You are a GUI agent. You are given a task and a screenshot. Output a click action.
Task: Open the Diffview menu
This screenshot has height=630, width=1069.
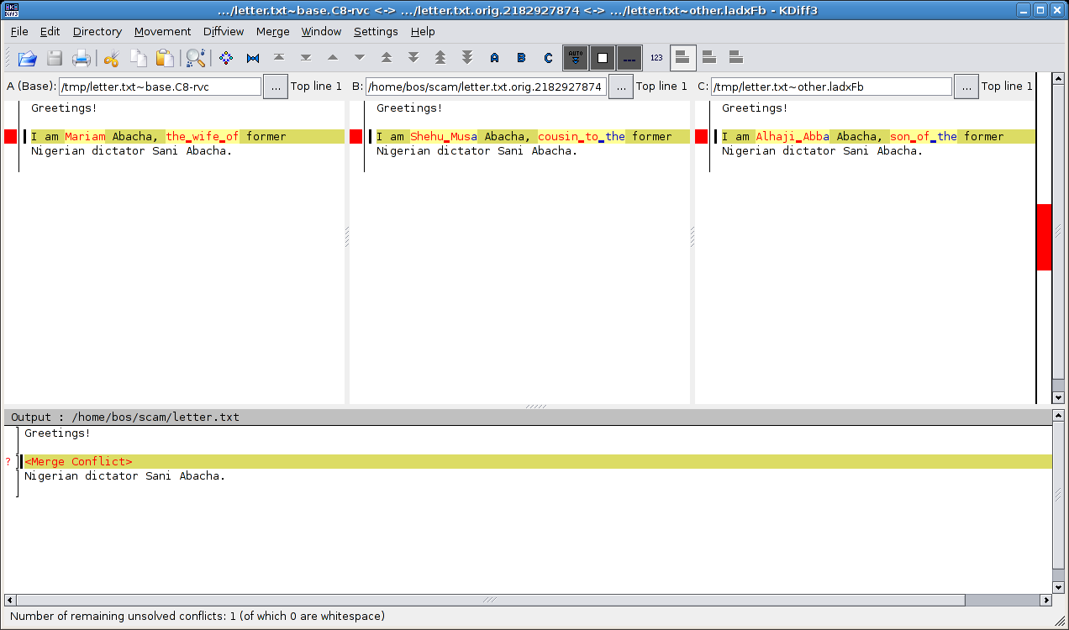tap(224, 31)
